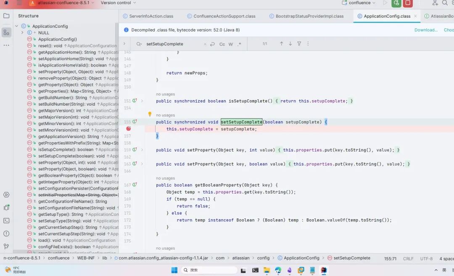
Task: Click the 155:71 caret position indicator
Action: coord(390,259)
